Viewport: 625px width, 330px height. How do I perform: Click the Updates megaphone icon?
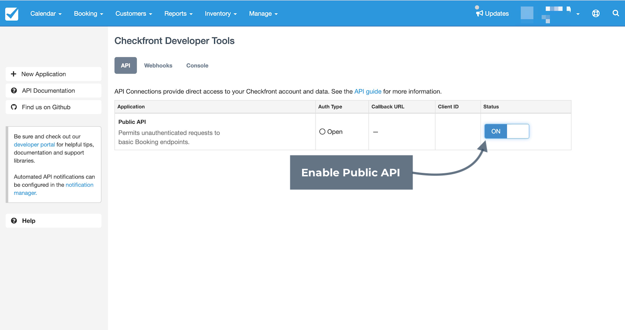(x=480, y=13)
